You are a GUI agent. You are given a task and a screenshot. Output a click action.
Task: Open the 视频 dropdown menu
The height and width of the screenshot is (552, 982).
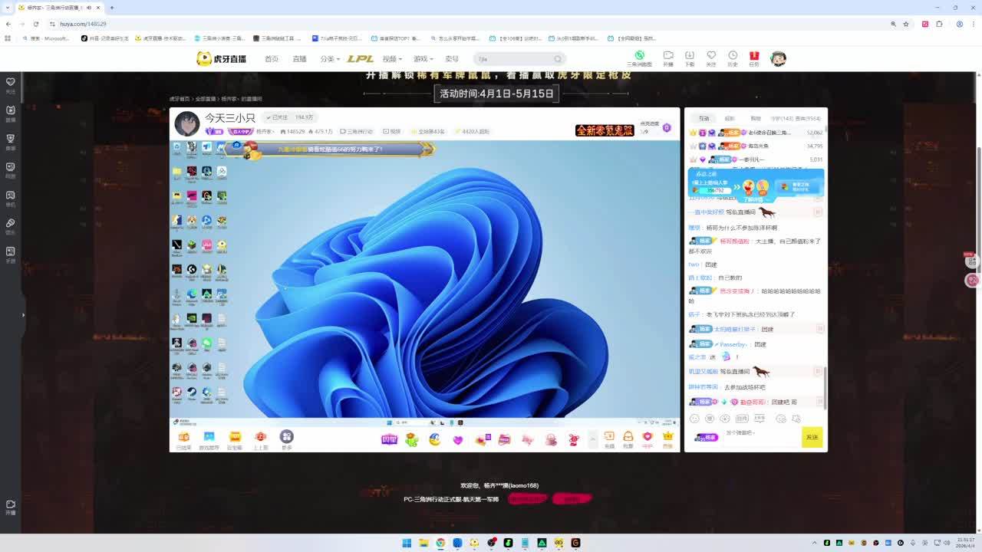click(392, 59)
